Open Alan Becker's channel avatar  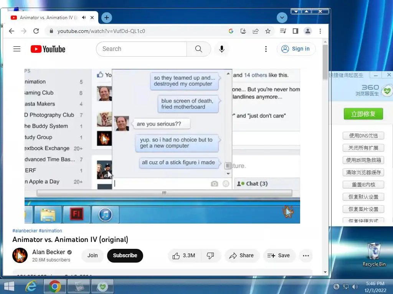[20, 255]
